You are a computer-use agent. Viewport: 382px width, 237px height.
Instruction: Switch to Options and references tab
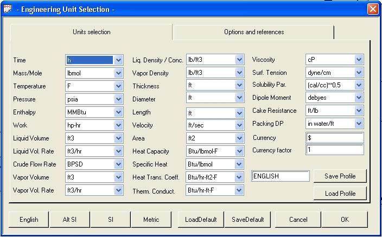253,32
